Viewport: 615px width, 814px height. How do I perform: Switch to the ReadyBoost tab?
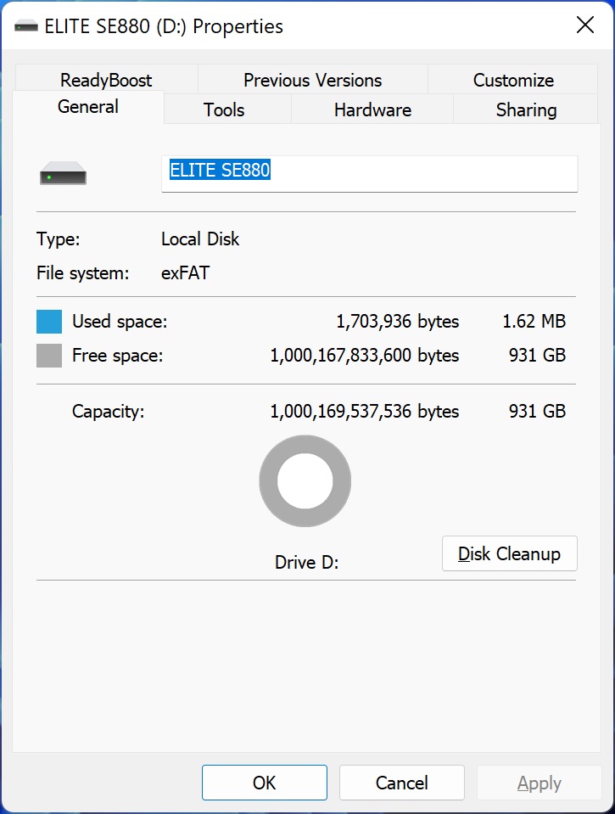(x=106, y=80)
